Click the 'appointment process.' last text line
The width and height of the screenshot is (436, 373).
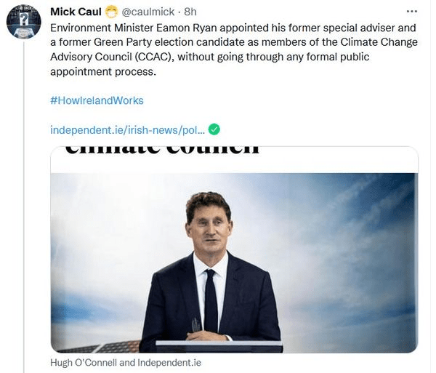[102, 71]
